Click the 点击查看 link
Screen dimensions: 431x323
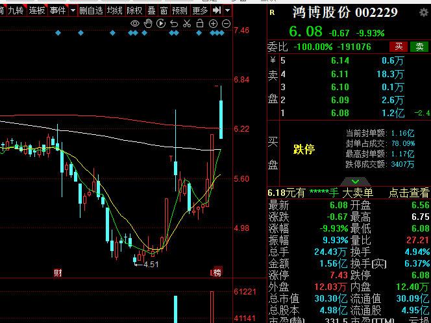click(x=409, y=193)
